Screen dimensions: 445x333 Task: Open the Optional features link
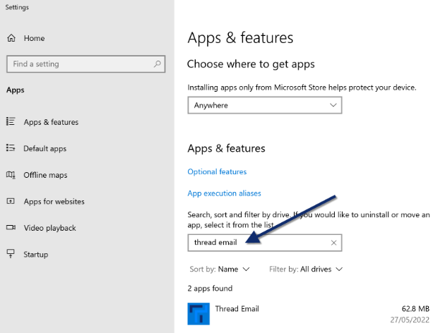point(217,171)
